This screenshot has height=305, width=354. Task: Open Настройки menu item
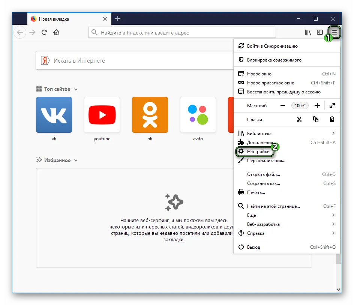(x=287, y=151)
